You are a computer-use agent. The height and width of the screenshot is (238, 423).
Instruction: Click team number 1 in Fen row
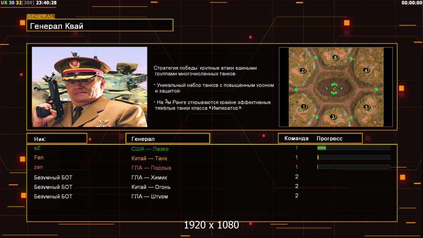[x=296, y=157]
